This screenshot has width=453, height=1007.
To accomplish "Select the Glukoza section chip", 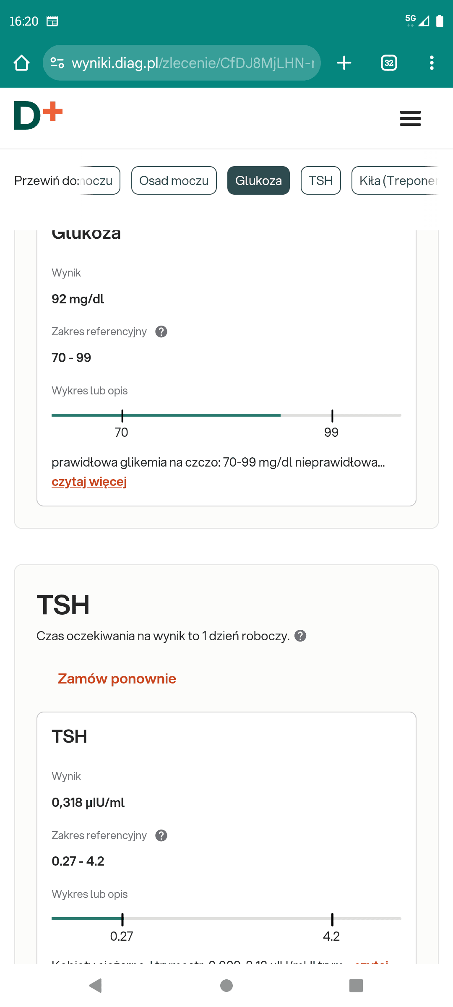I will pos(258,181).
